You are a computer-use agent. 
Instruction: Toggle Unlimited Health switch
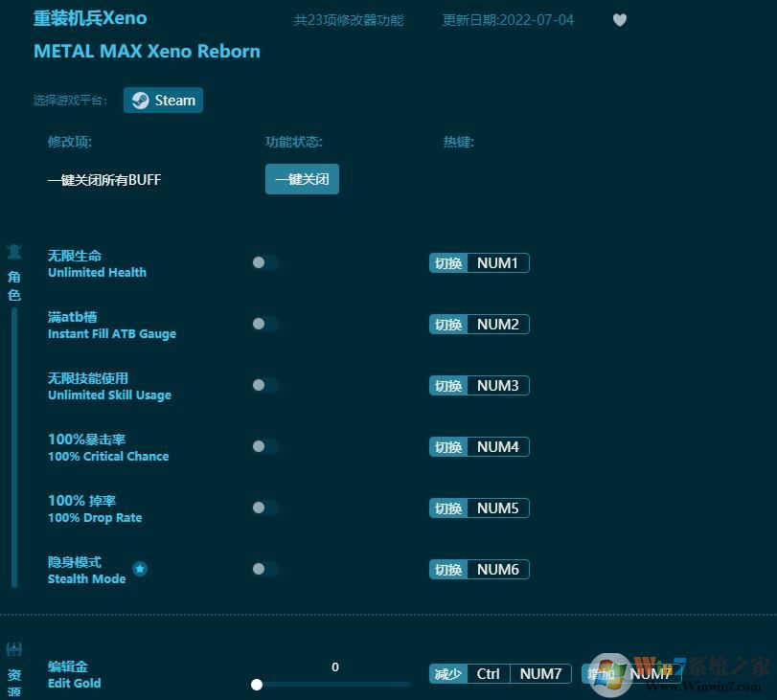[x=265, y=262]
